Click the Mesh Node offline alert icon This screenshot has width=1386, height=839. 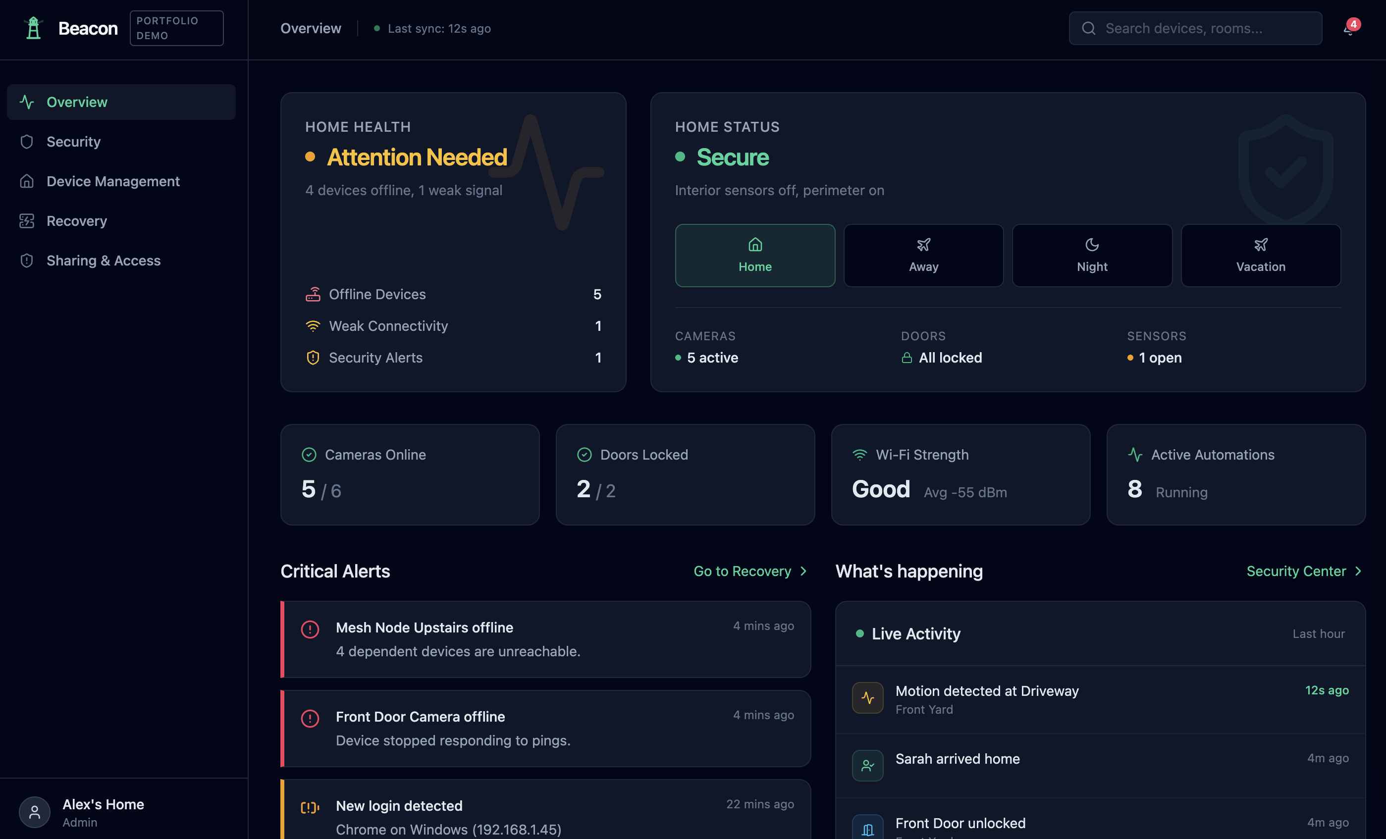(310, 629)
